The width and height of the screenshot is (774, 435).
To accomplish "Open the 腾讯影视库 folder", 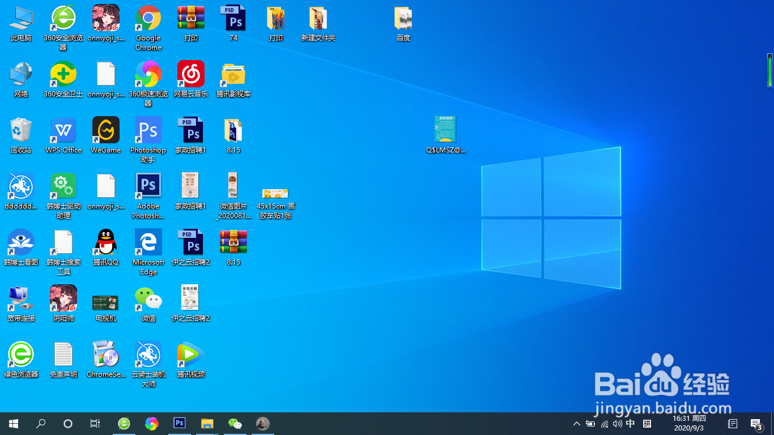I will 233,80.
